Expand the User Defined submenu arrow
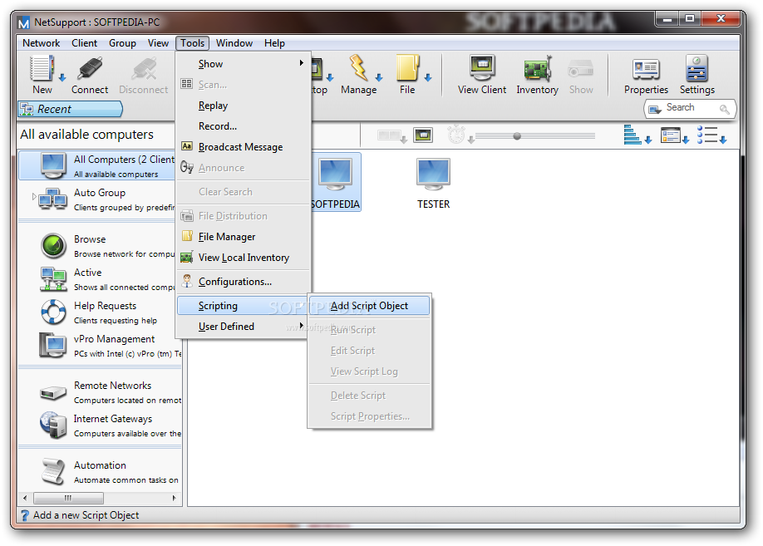 tap(301, 326)
